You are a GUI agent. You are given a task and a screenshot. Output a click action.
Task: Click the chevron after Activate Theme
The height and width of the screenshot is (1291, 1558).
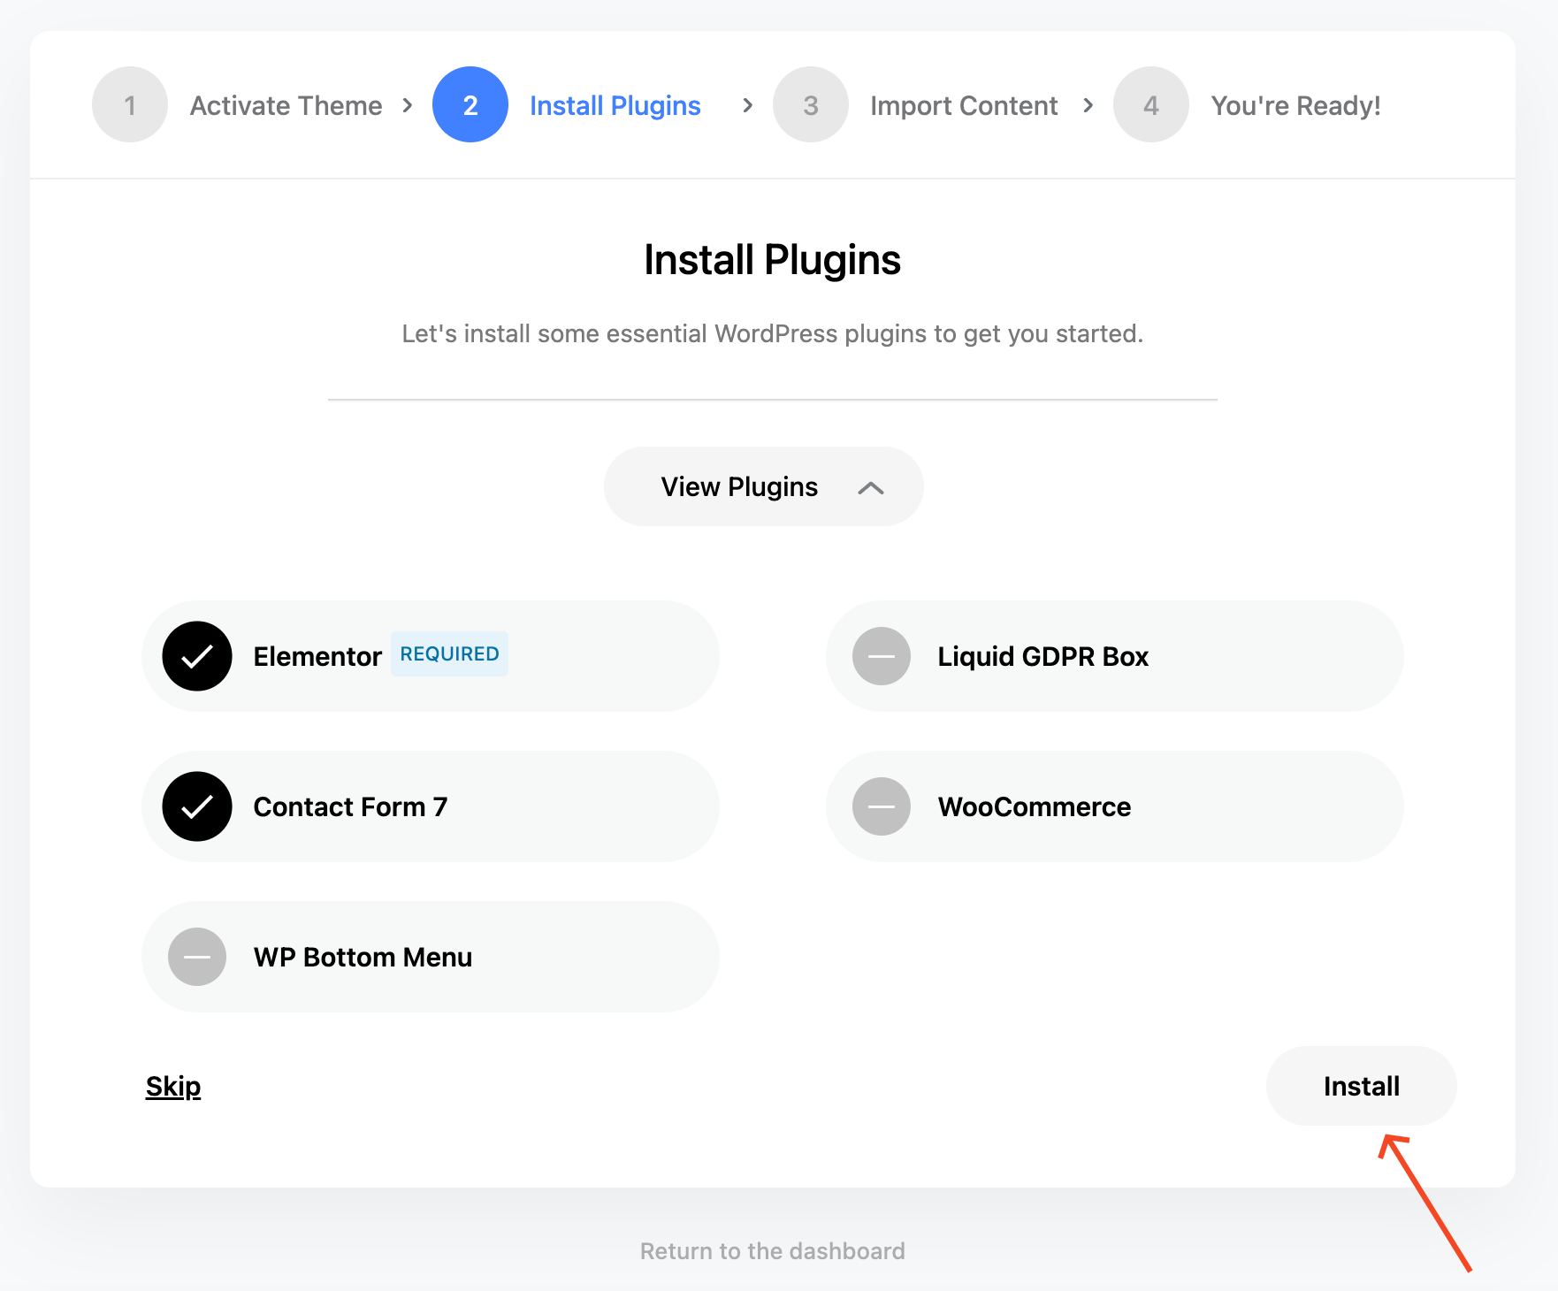coord(408,105)
